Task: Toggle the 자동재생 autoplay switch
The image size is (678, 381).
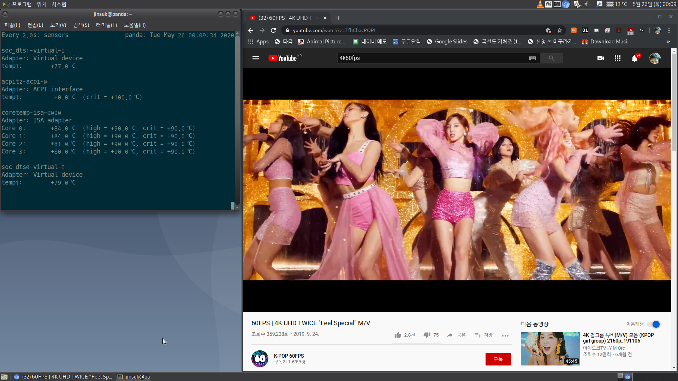Action: pyautogui.click(x=654, y=324)
